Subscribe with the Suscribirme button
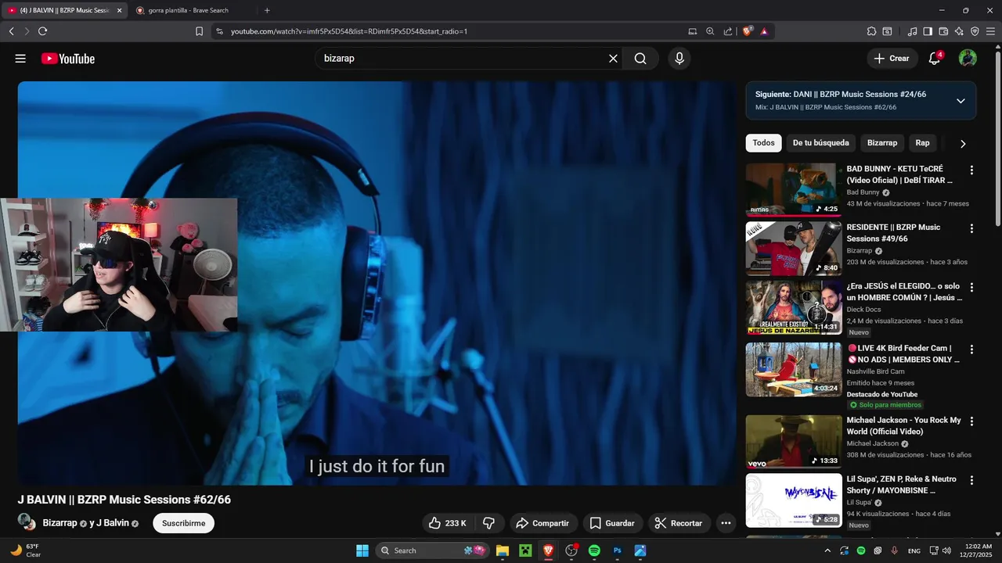 click(x=183, y=523)
